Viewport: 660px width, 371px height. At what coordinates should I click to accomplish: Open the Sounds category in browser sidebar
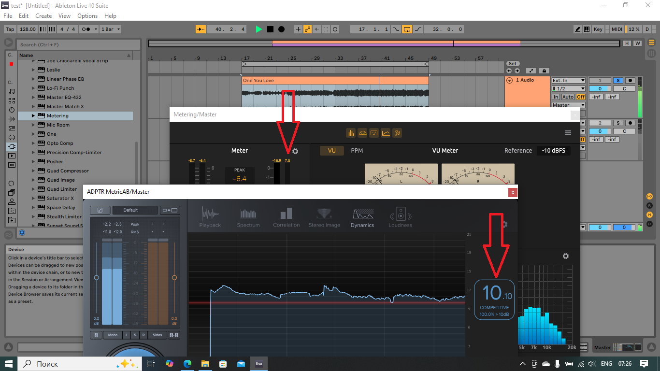click(12, 91)
